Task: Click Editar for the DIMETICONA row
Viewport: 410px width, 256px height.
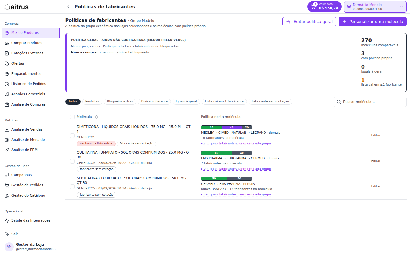Action: (x=376, y=135)
